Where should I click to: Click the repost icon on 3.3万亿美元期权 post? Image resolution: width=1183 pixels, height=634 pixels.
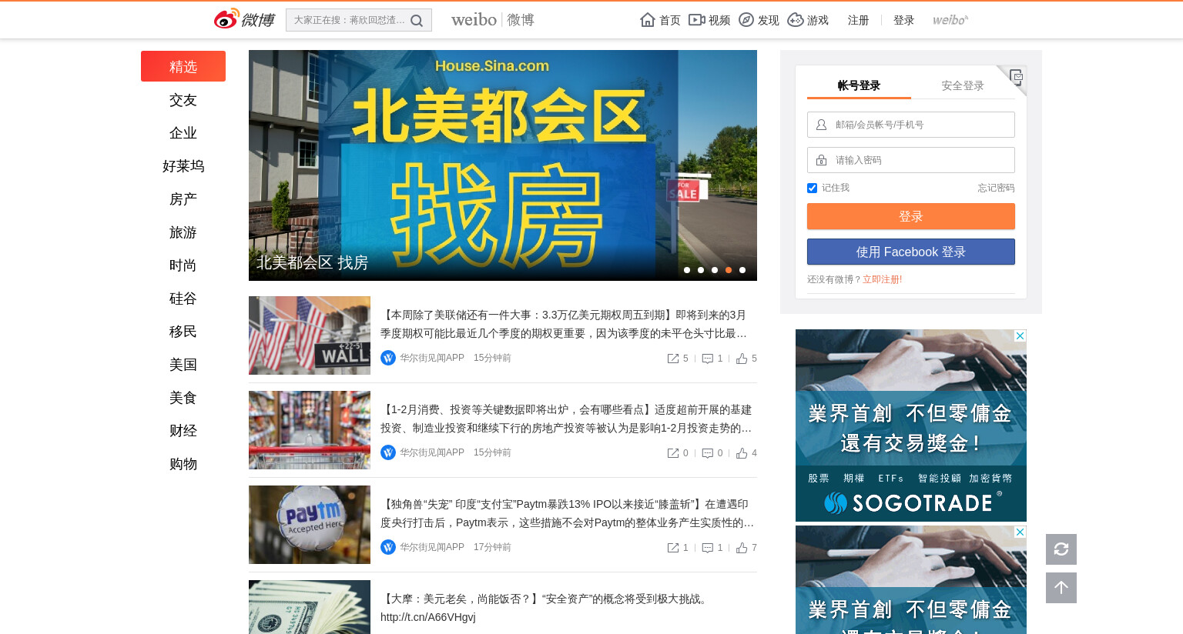(x=673, y=359)
